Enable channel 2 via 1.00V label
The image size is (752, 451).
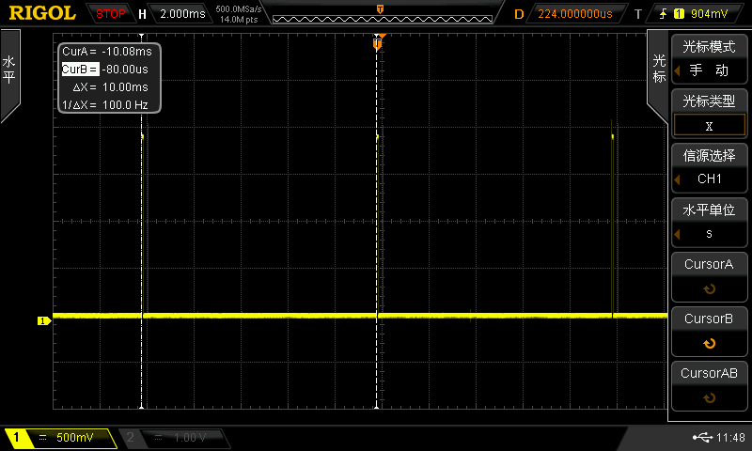(176, 438)
